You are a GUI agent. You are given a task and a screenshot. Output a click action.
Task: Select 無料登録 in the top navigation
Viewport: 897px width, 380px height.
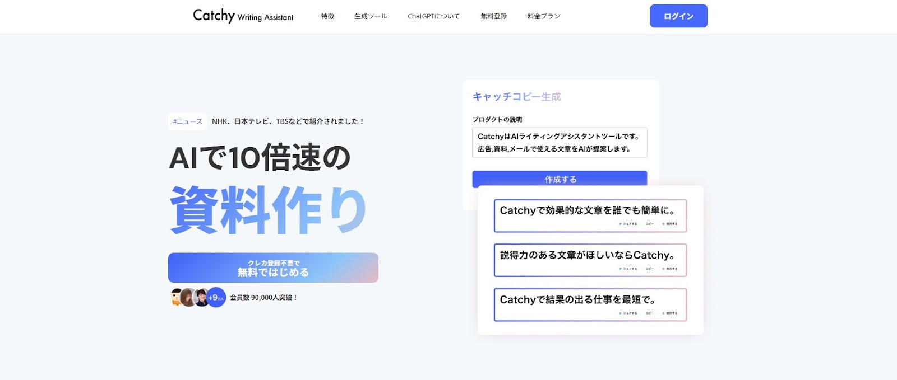[493, 16]
